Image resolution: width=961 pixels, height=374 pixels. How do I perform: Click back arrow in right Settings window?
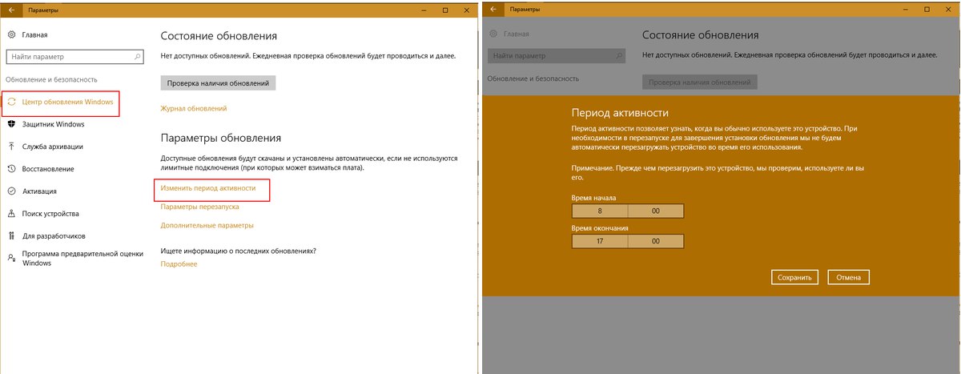click(493, 10)
